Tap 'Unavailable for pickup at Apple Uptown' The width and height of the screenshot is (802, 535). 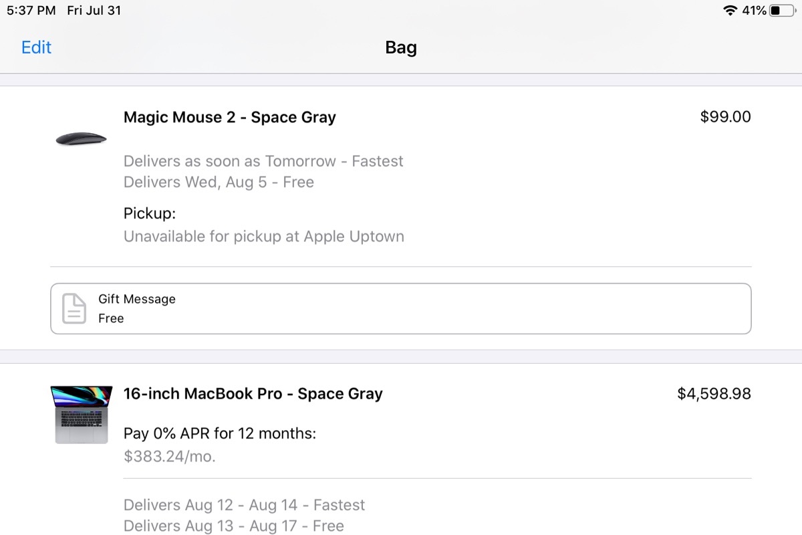click(x=263, y=236)
